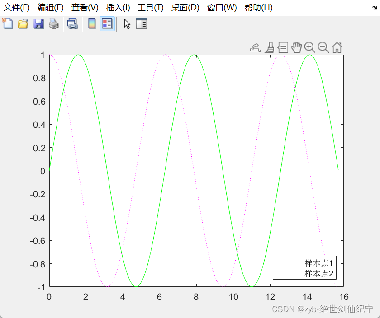380x318 pixels.
Task: Toggle the Insert Legend button
Action: point(107,24)
